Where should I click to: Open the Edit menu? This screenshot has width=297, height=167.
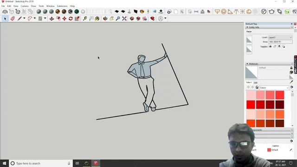click(9, 6)
